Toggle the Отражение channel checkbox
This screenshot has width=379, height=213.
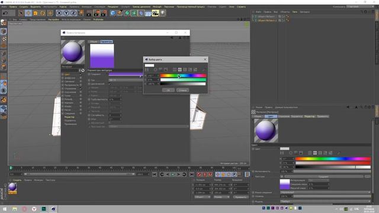(x=81, y=89)
